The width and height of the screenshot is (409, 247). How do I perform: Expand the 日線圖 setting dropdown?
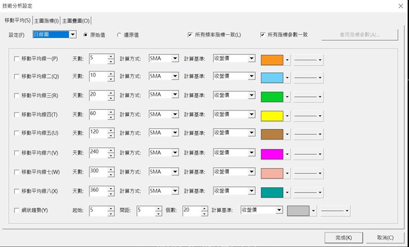[x=73, y=35]
